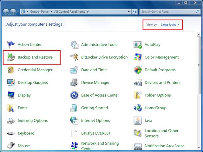Open the Action Center flag icon
Image resolution: width=203 pixels, height=152 pixels.
tap(11, 45)
